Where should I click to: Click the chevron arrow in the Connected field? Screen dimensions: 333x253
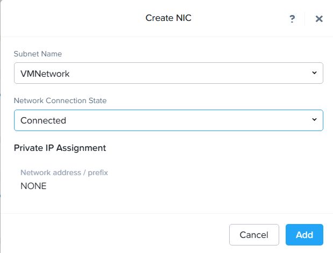tap(314, 120)
